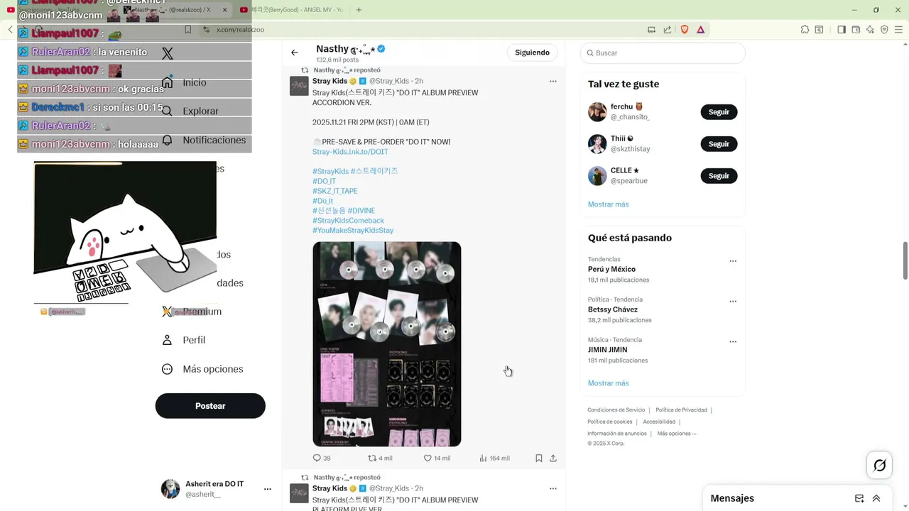The width and height of the screenshot is (909, 511).
Task: Follow ferchu with Seguir button
Action: (719, 112)
